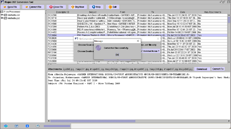Click the preview pane scroll-right arrow
Screen dimensions: 231x129
pyautogui.click(x=229, y=121)
